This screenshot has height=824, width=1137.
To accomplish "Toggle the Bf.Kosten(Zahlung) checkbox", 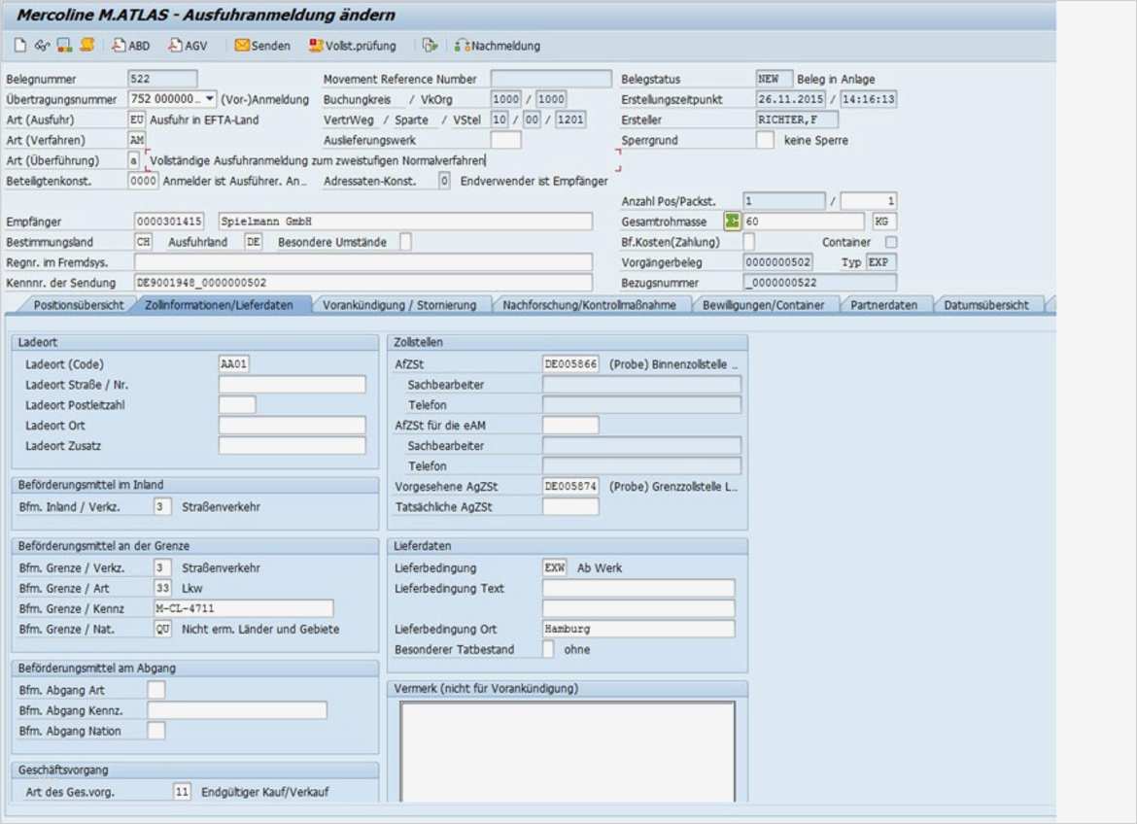I will point(749,242).
